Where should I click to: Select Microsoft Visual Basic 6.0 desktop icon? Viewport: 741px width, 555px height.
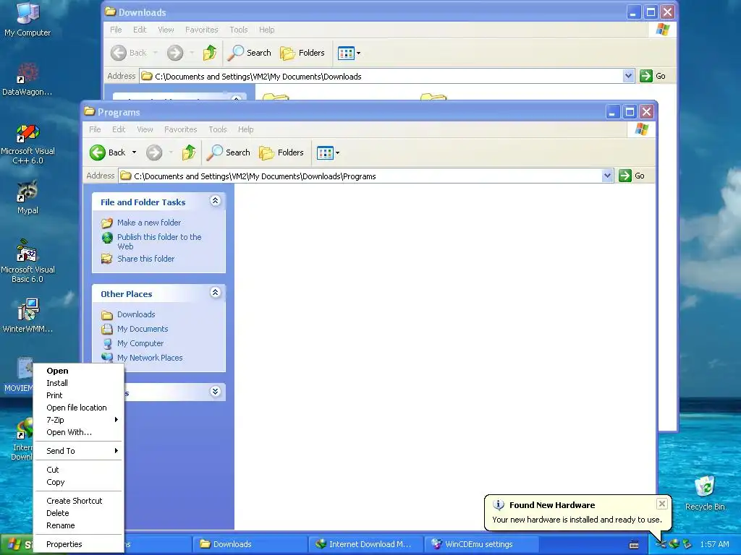coord(27,261)
